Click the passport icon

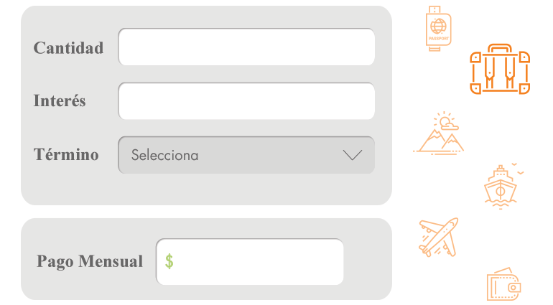[x=438, y=29]
